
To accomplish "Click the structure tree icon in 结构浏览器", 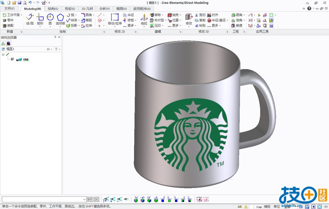I will coord(3,43).
